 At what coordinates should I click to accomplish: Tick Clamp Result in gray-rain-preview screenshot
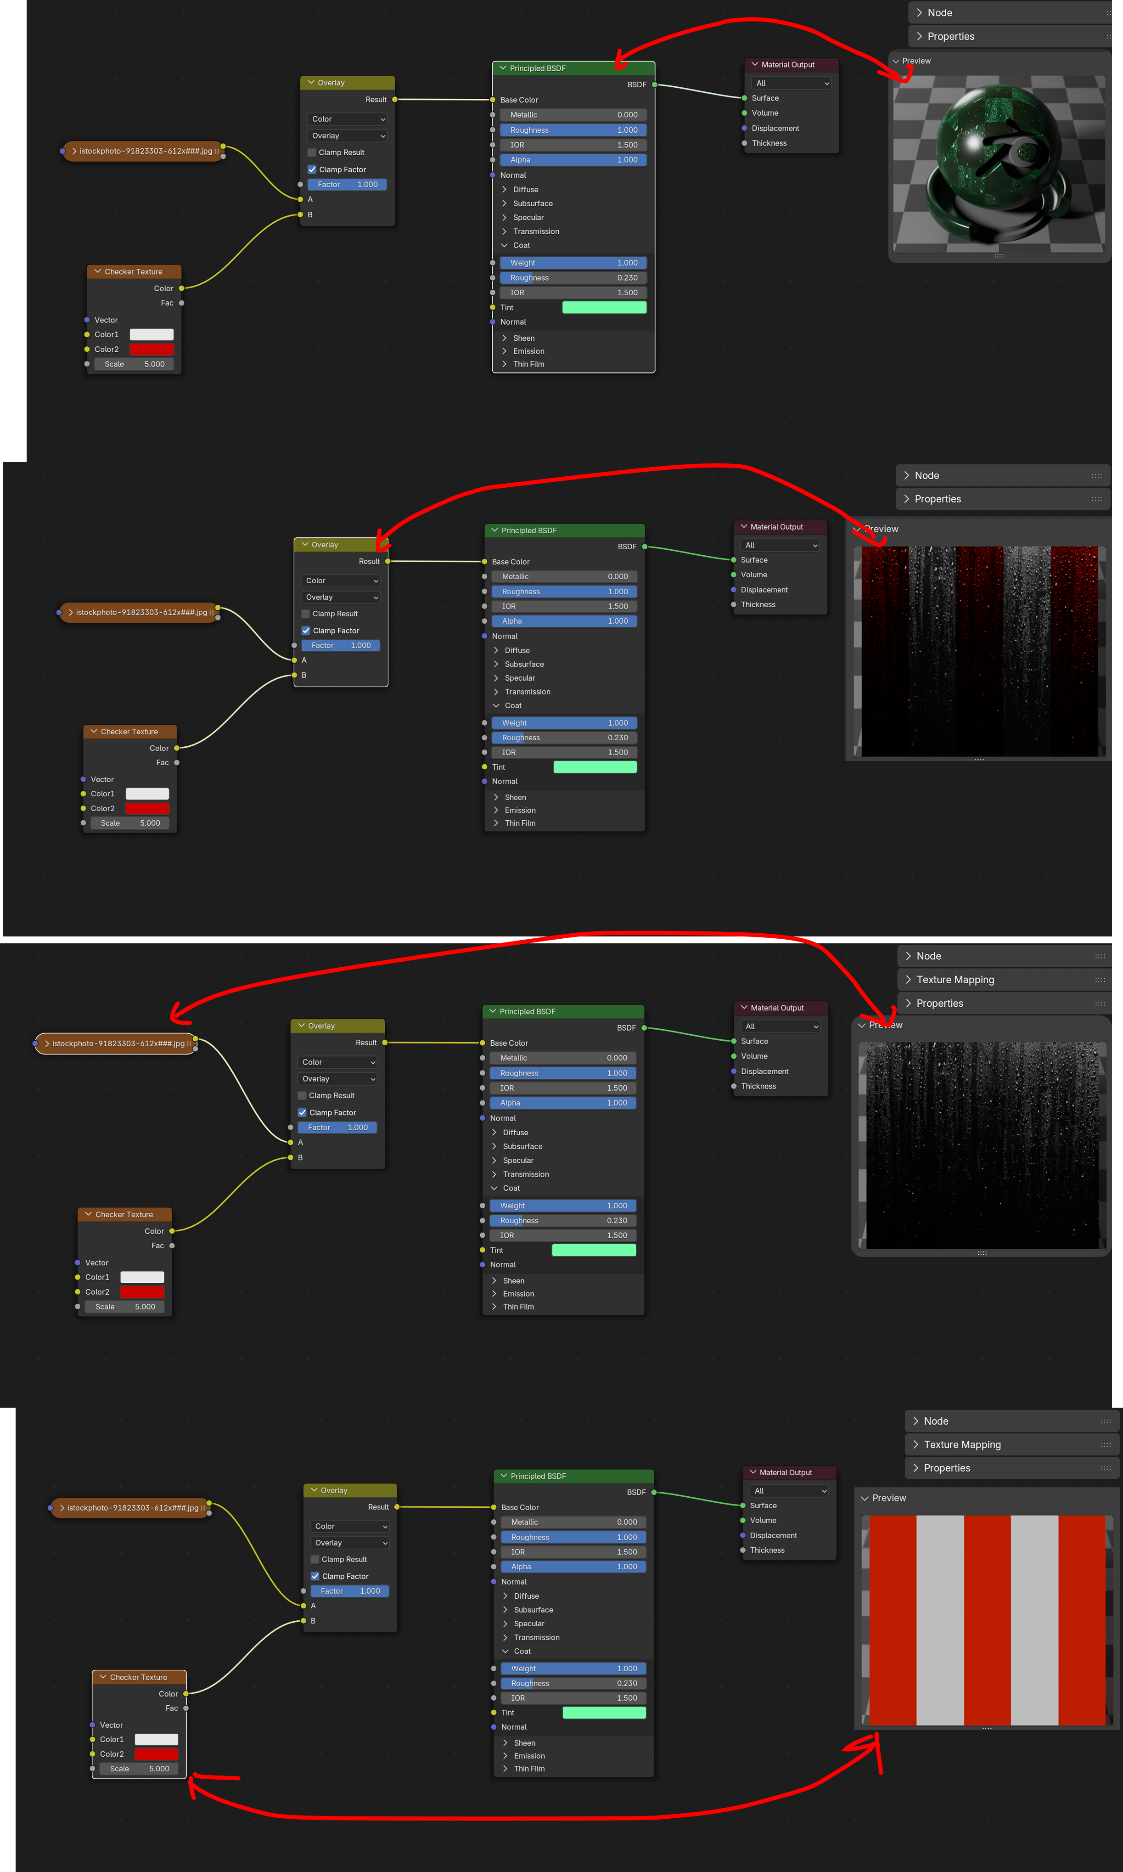[x=302, y=1095]
